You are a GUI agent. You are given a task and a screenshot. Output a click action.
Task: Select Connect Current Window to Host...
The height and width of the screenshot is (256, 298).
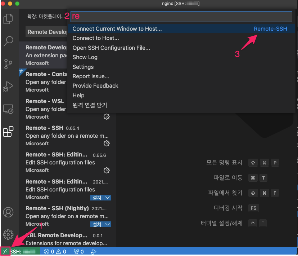[x=181, y=29]
